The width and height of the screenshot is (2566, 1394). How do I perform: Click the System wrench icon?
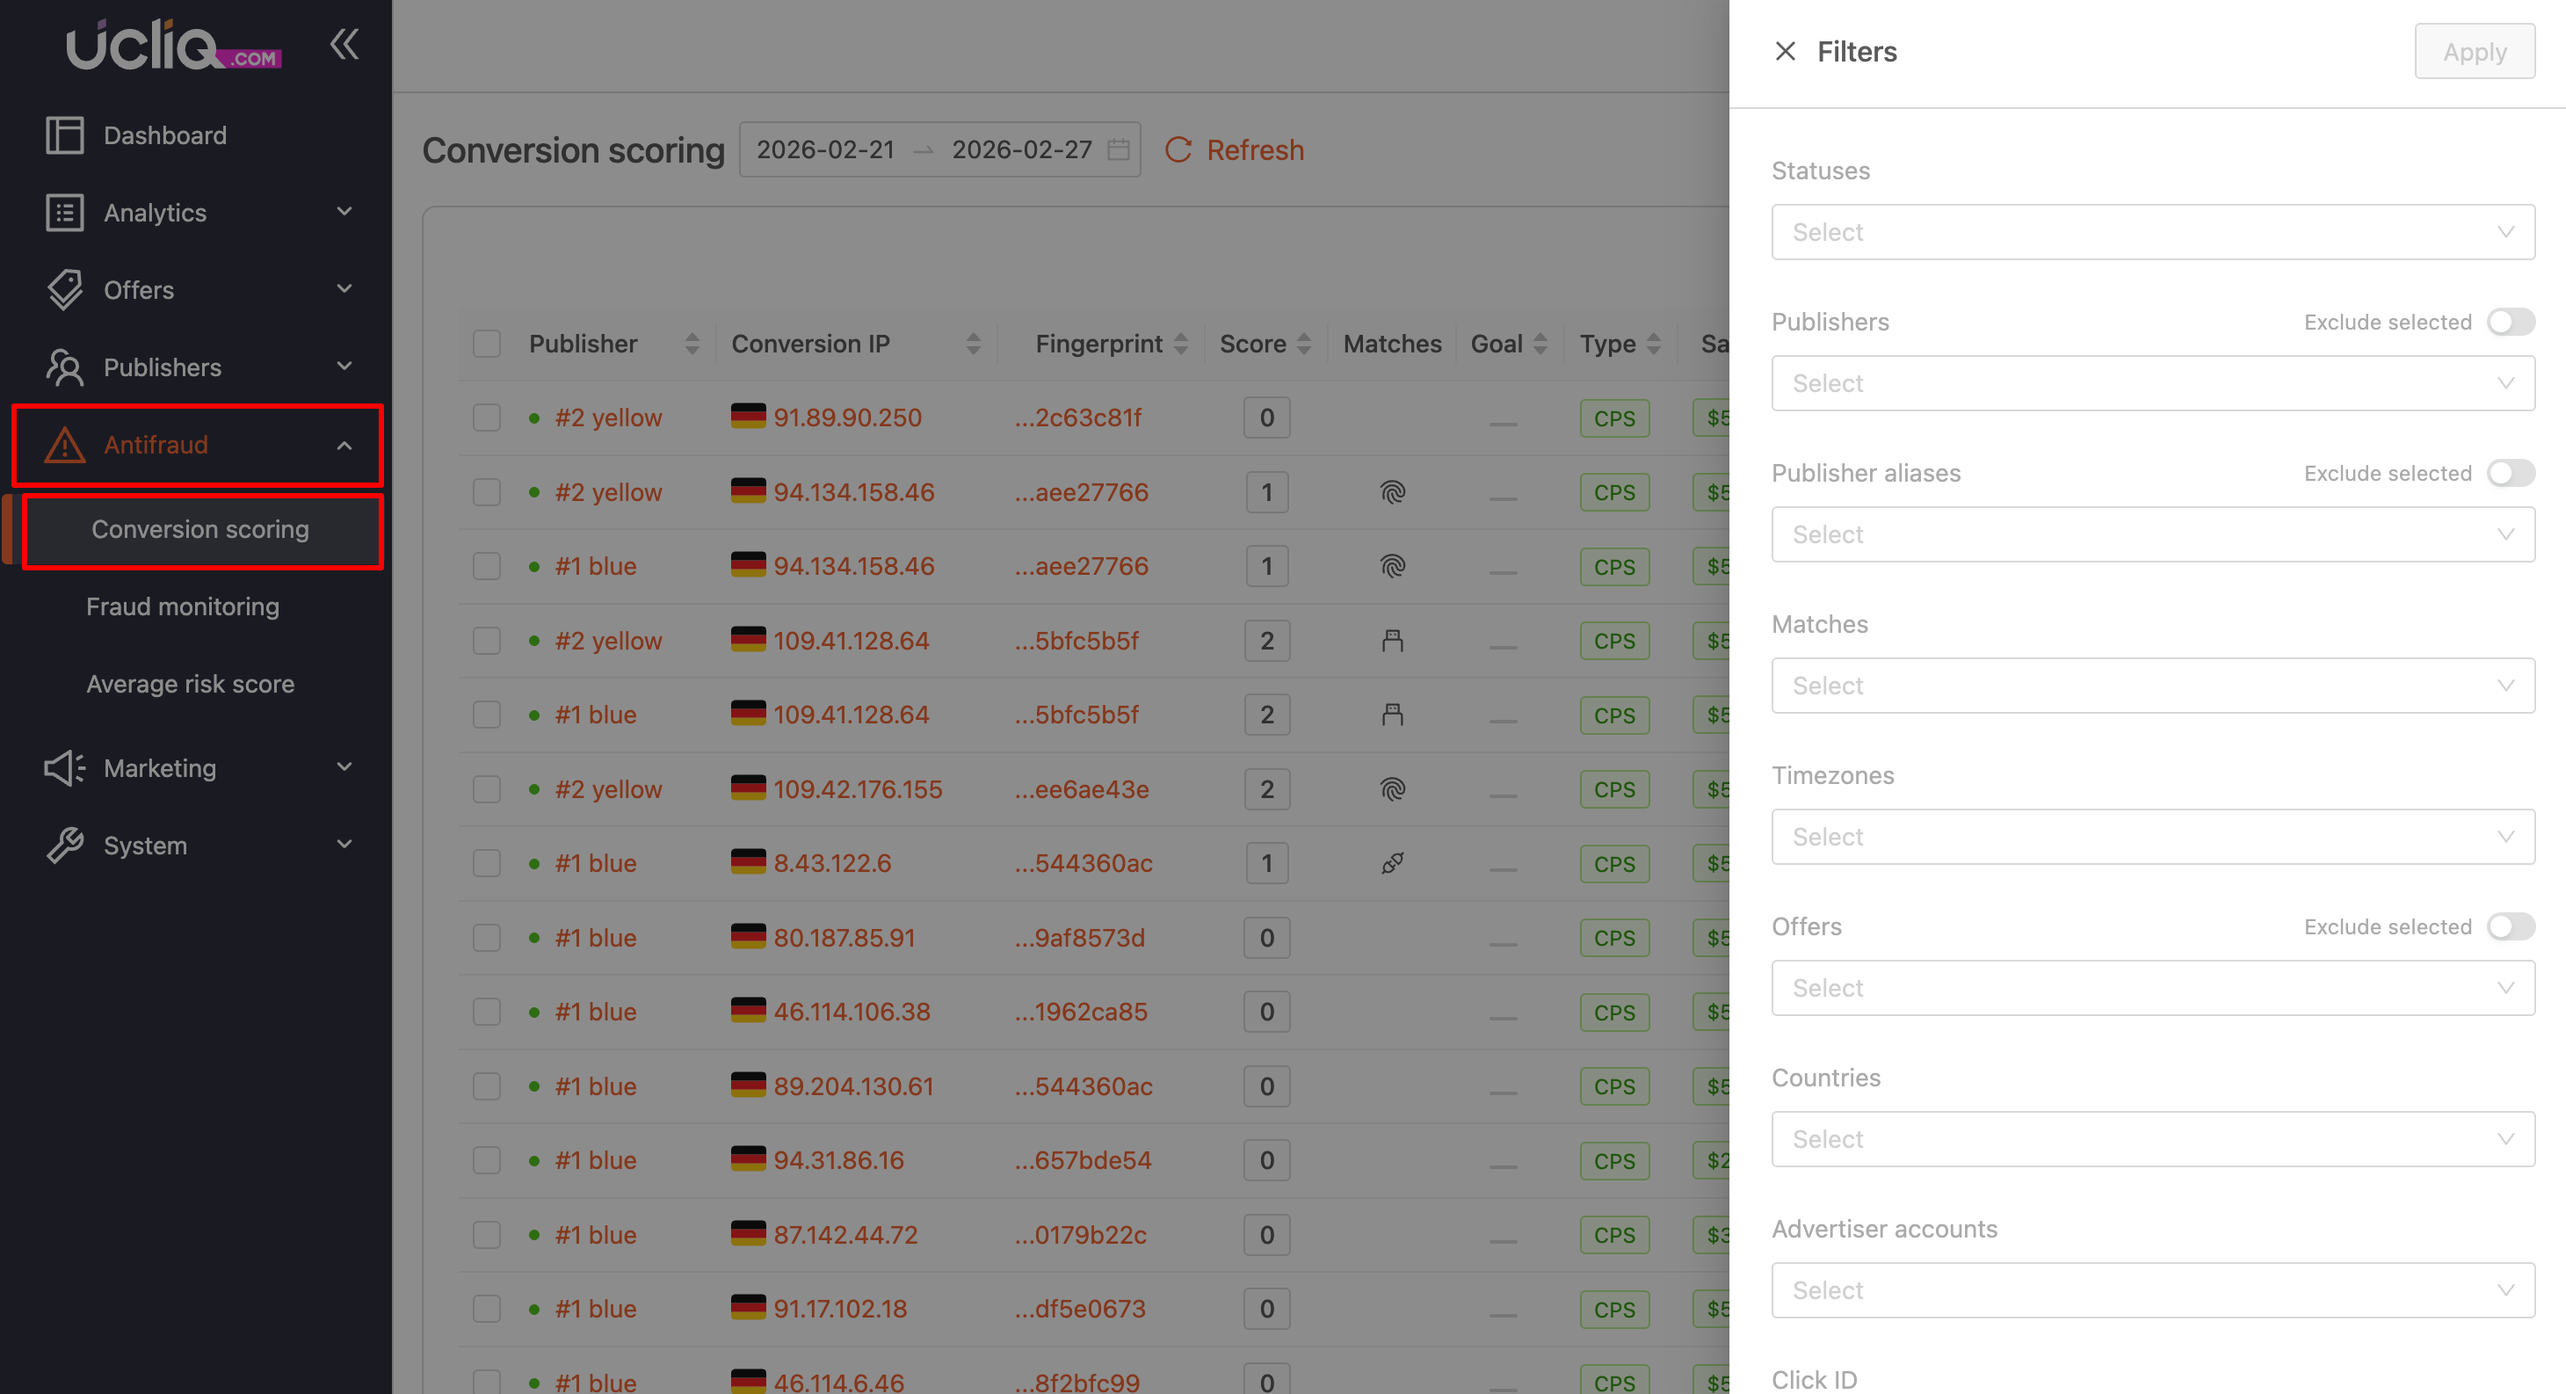pyautogui.click(x=65, y=845)
